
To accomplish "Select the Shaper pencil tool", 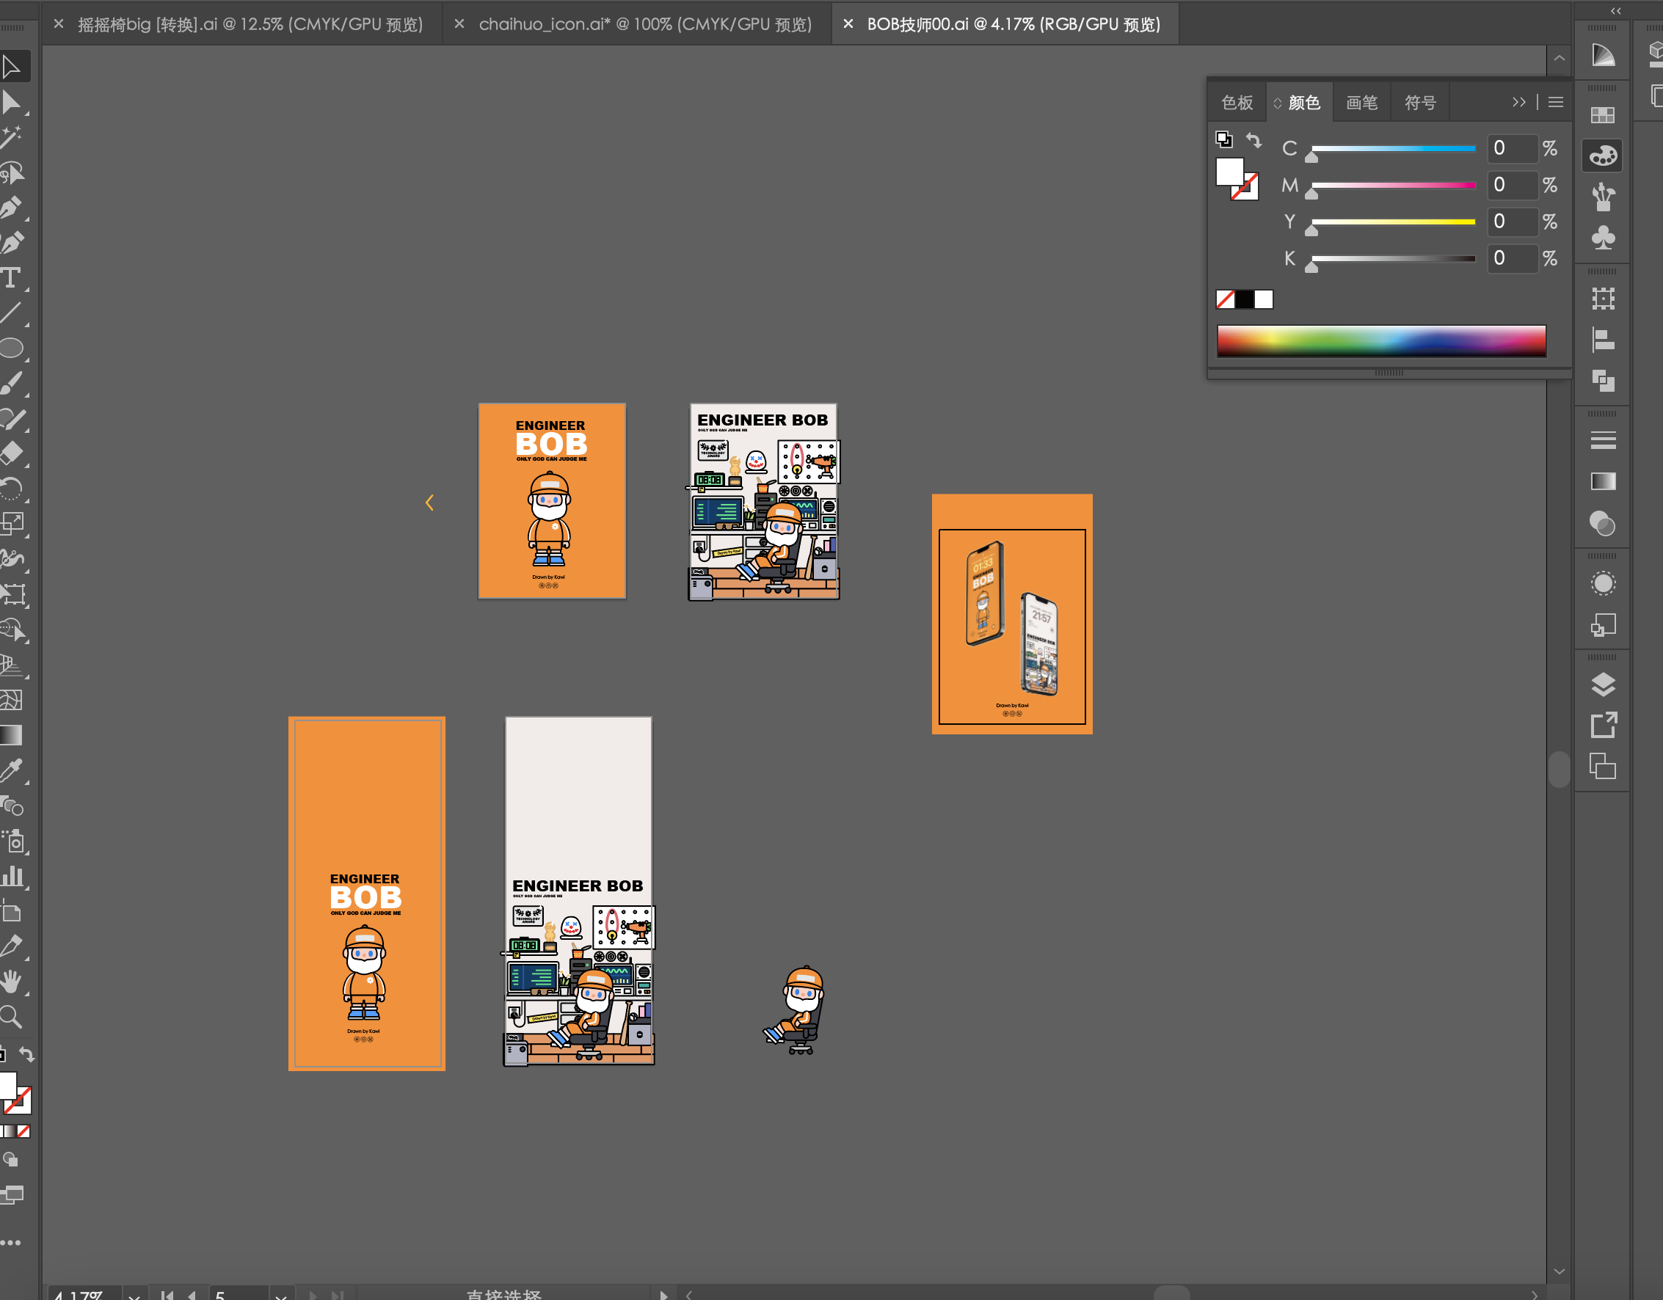I will point(12,418).
